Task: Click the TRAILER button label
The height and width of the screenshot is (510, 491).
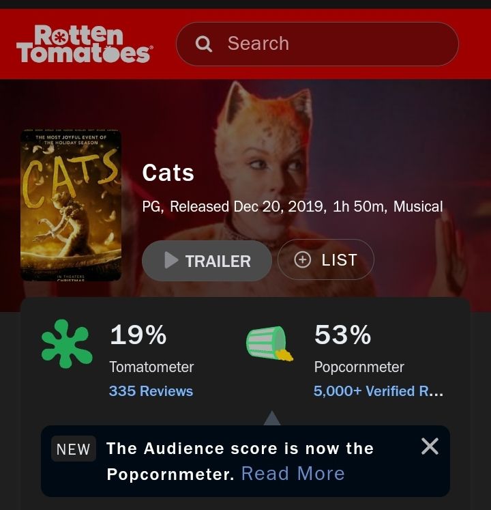Action: [x=218, y=261]
